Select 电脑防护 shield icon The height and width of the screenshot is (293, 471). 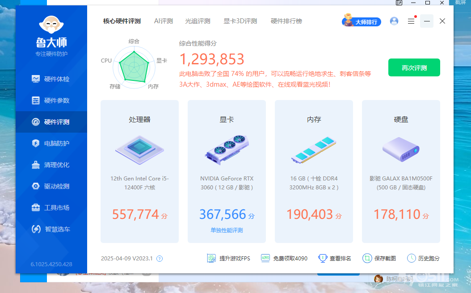36,143
